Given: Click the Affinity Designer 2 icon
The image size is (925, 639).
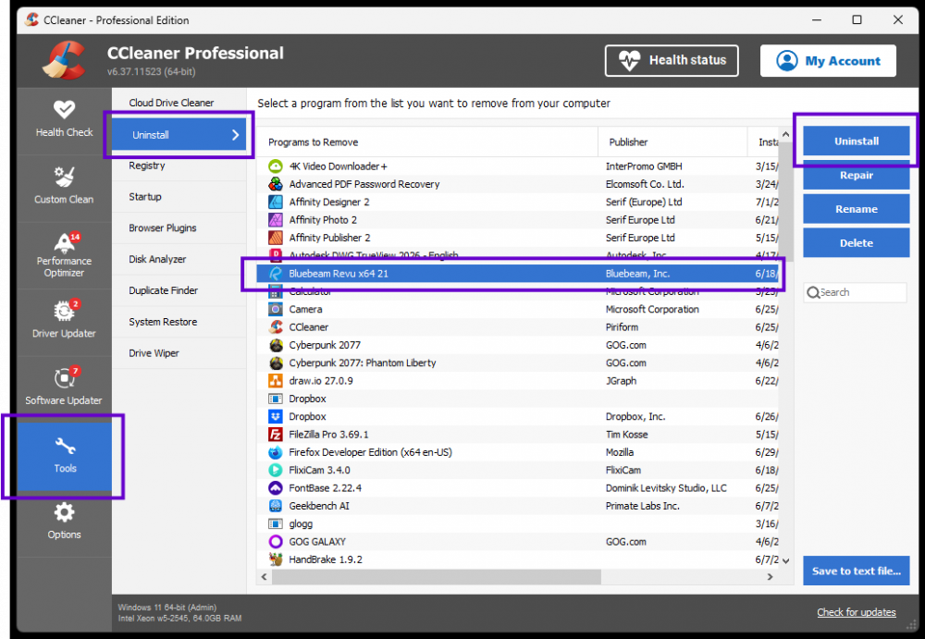Looking at the screenshot, I should coord(276,202).
